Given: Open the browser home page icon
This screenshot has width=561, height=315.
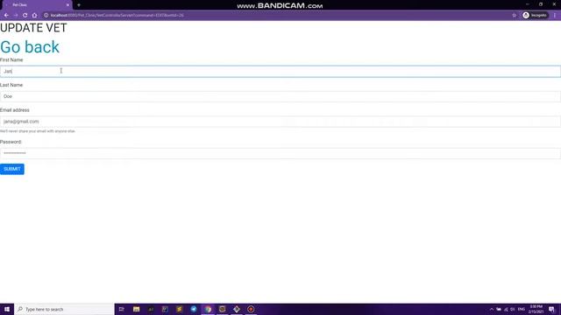Looking at the screenshot, I should tap(34, 16).
